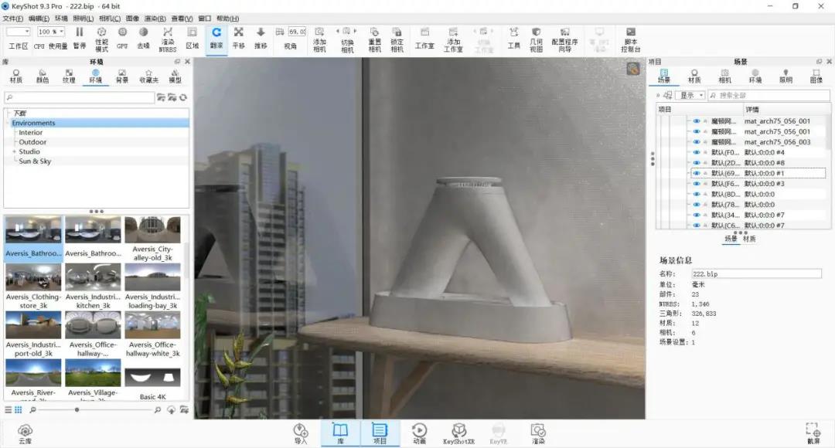This screenshot has height=448, width=835.
Task: Select the Outdoor folder
Action: [x=32, y=142]
